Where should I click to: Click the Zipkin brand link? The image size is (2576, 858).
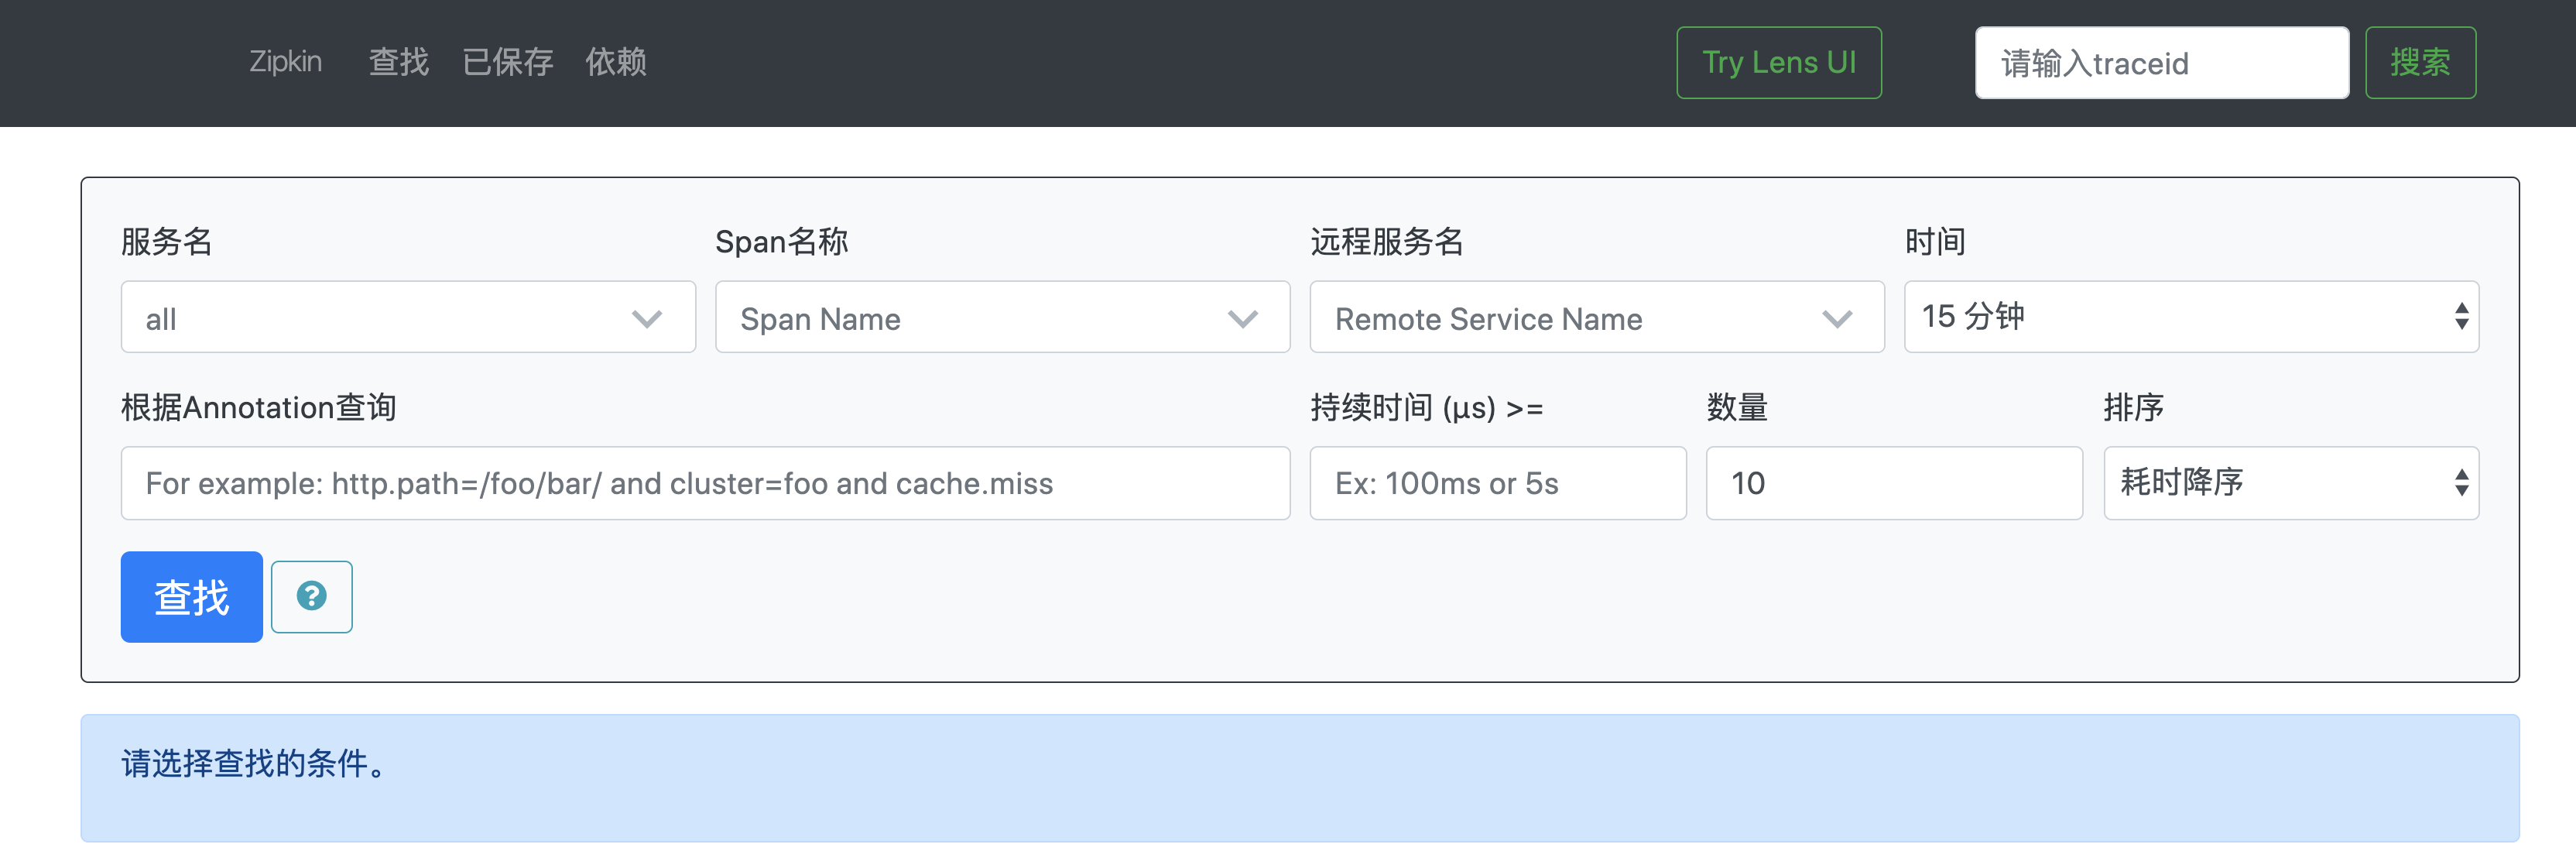point(285,62)
